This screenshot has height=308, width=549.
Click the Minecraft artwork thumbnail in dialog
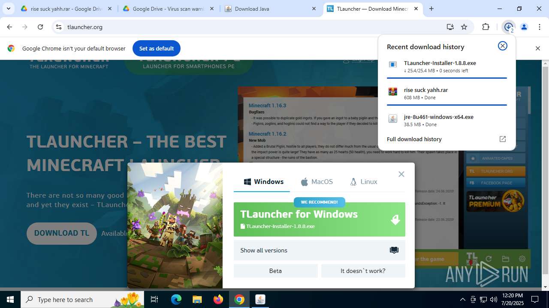point(175,225)
